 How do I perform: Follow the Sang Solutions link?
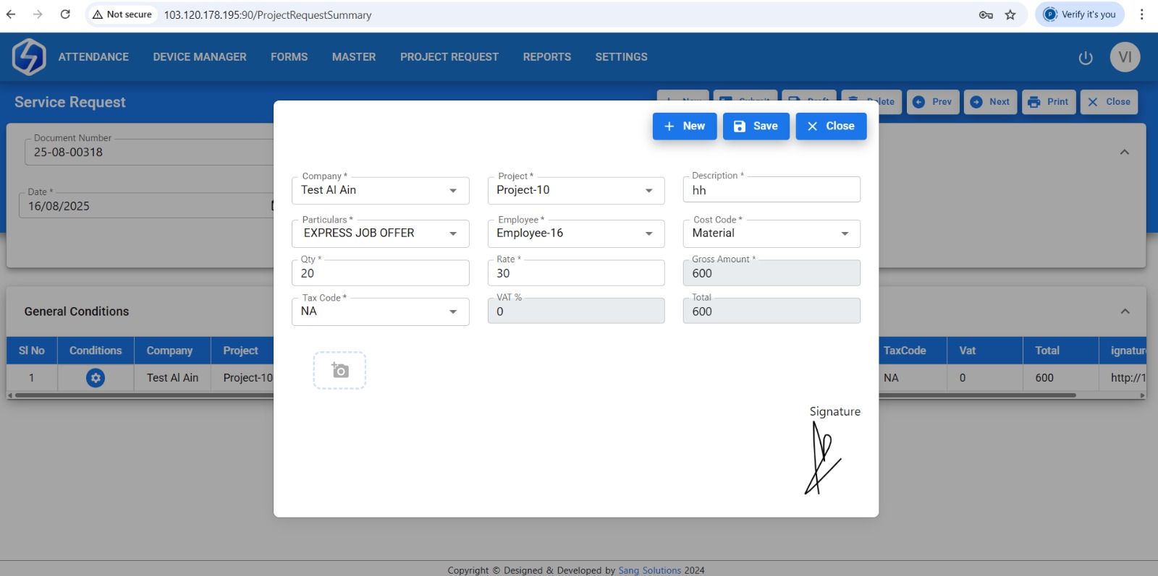[x=649, y=570]
